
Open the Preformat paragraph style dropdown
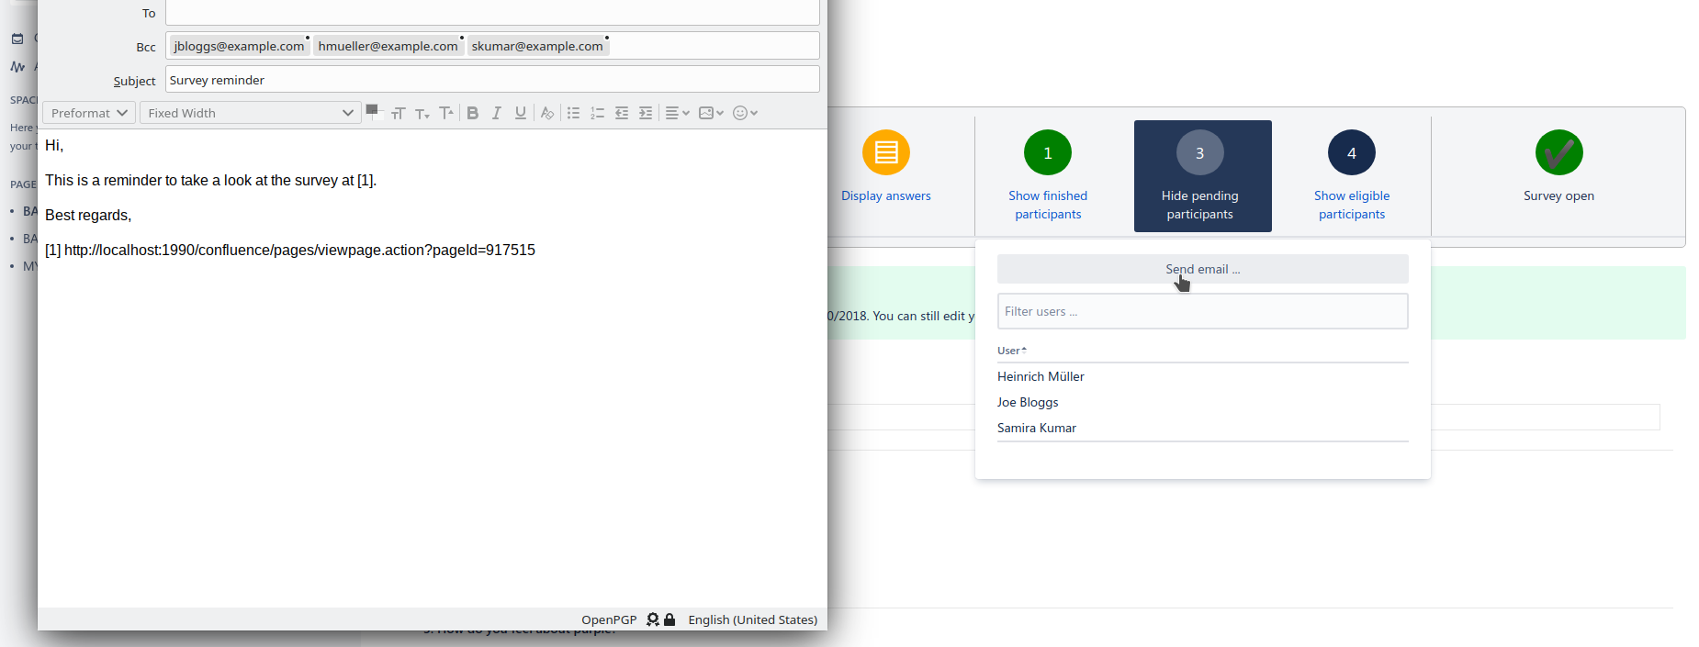[x=89, y=113]
